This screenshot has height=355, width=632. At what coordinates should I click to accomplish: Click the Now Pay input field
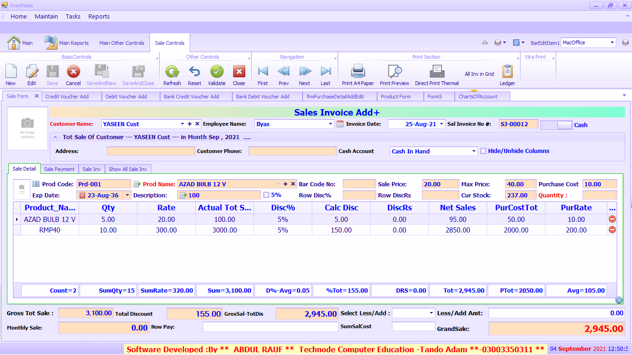[271, 327]
